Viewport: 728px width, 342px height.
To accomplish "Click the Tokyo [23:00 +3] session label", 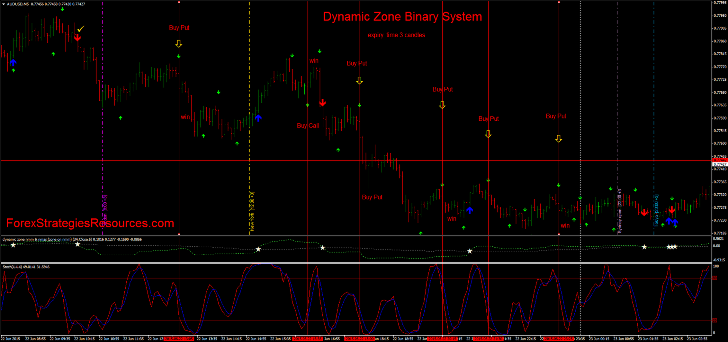I will (656, 211).
